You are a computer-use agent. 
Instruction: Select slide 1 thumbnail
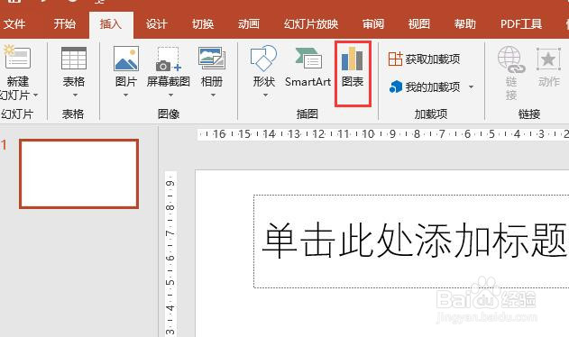coord(78,174)
